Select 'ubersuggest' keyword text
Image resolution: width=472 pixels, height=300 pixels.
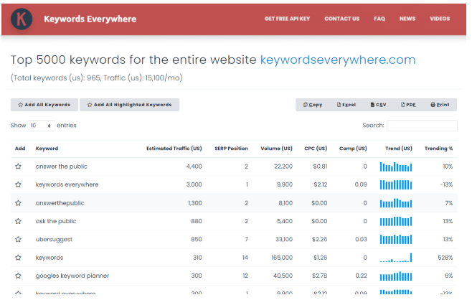54,240
